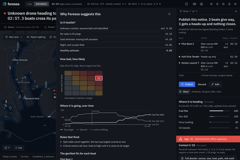
Task: Click the Total +3 boat-minutes row
Action: 208,75
